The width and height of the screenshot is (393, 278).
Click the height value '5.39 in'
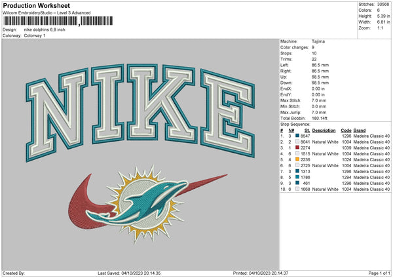383,16
